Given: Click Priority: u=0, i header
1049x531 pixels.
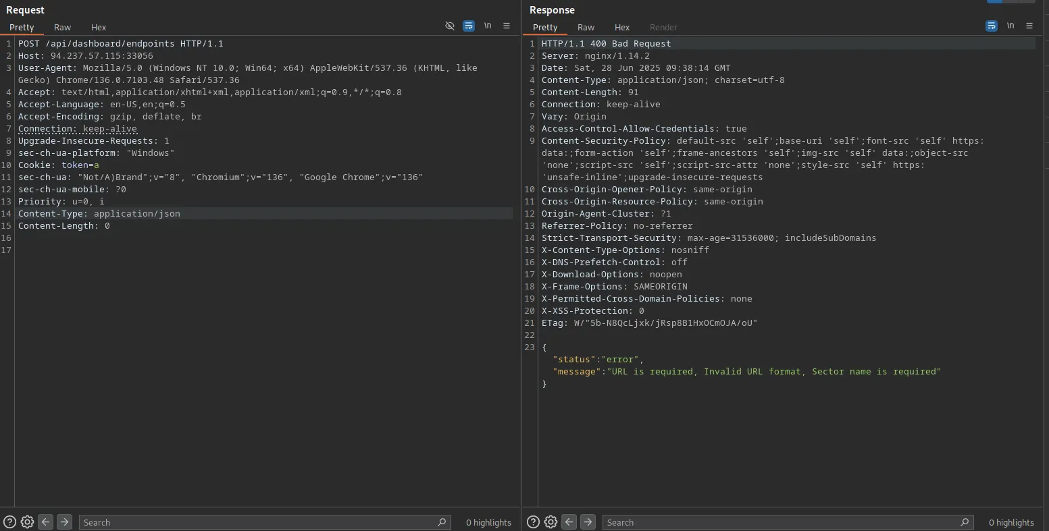Looking at the screenshot, I should point(61,201).
